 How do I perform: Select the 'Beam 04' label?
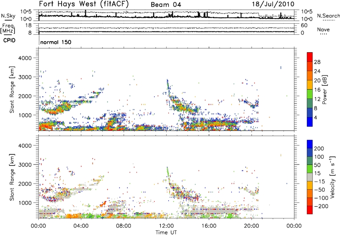(x=166, y=5)
